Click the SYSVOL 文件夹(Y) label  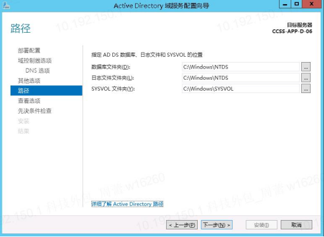coord(113,89)
